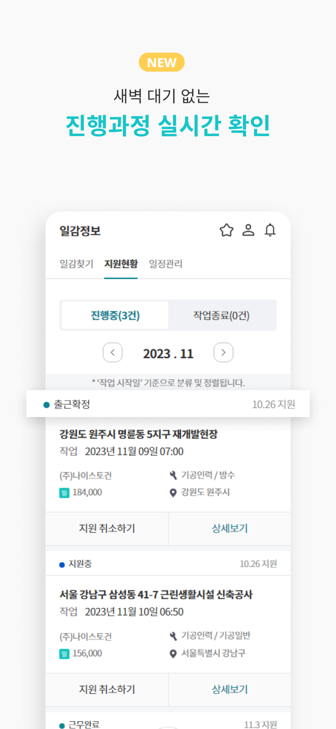This screenshot has height=729, width=336.
Task: Go to next month with right chevron
Action: (x=223, y=352)
